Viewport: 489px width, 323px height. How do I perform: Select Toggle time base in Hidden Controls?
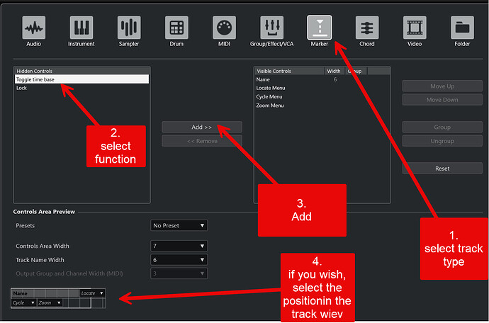pyautogui.click(x=81, y=79)
